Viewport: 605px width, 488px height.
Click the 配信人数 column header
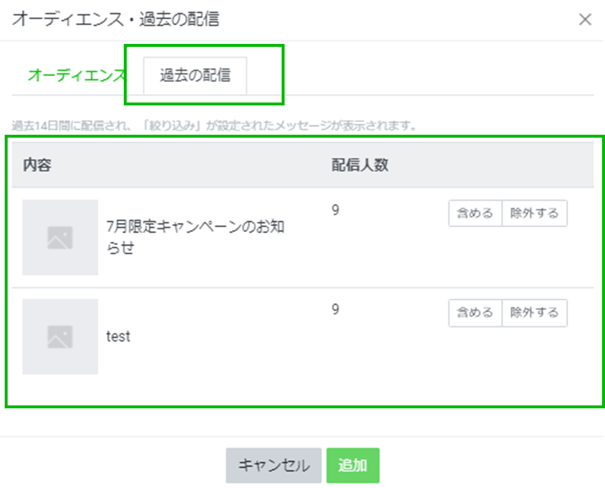click(x=360, y=165)
